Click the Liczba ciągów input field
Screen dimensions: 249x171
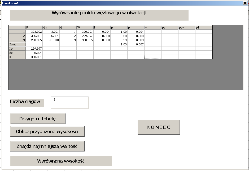click(69, 103)
